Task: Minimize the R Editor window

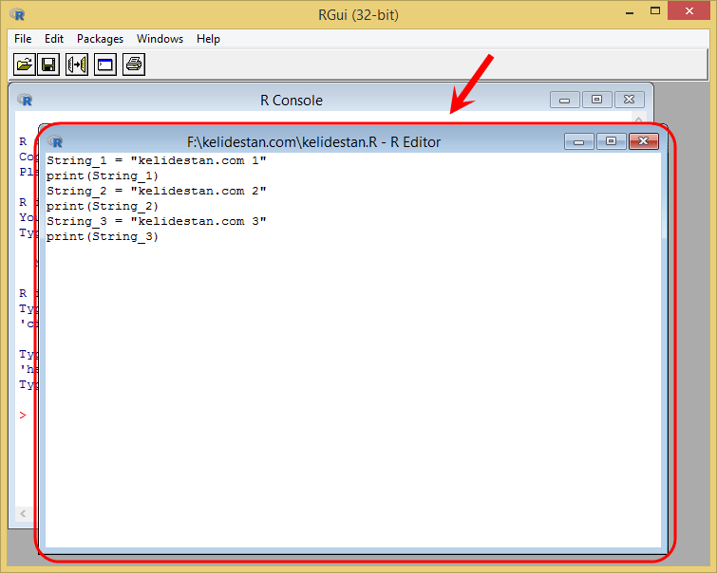Action: [579, 141]
